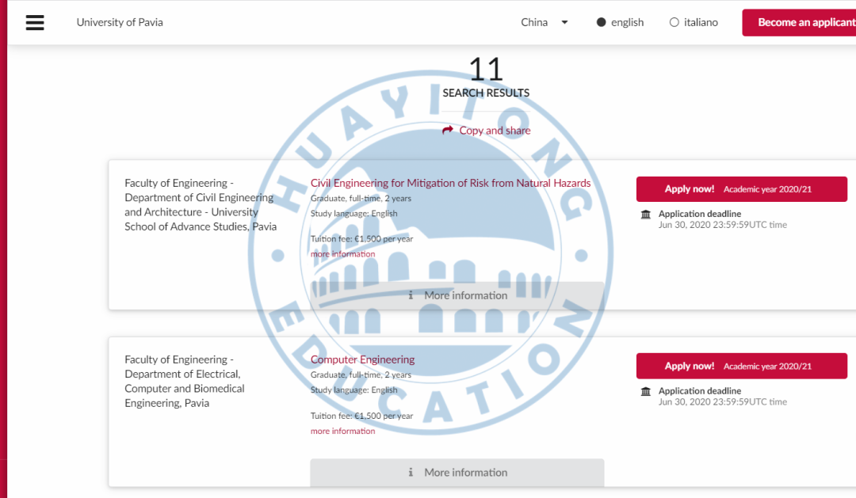Select the english language option
The width and height of the screenshot is (856, 498).
point(620,22)
